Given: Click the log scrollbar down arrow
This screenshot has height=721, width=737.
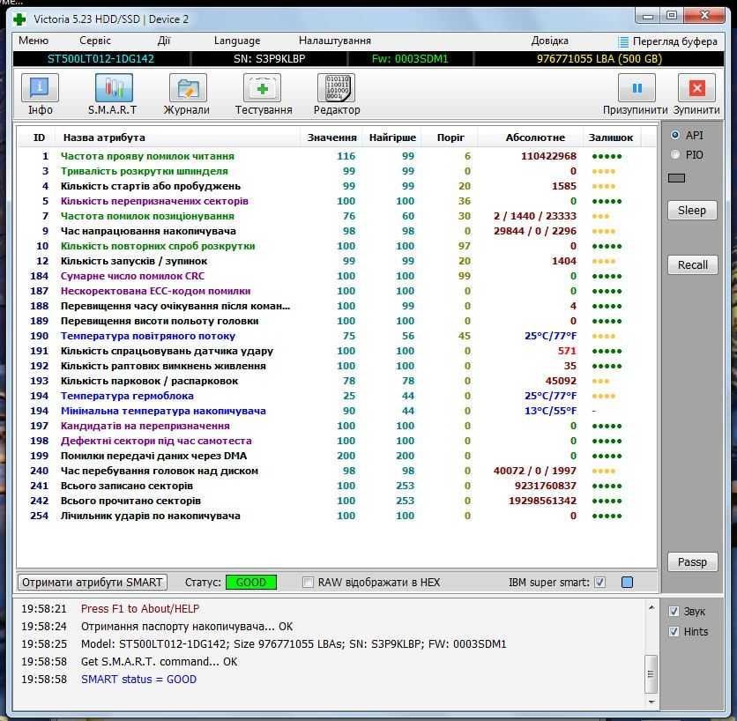Looking at the screenshot, I should click(x=651, y=702).
